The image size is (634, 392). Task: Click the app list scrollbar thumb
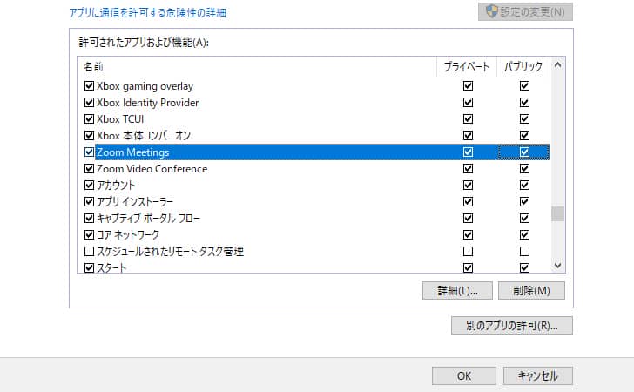pyautogui.click(x=557, y=213)
